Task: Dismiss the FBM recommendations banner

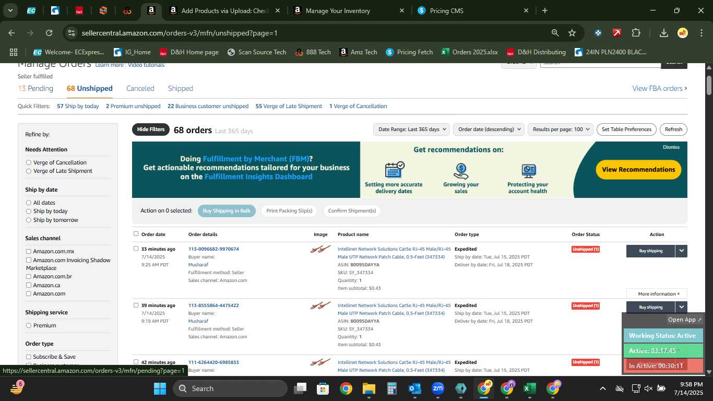Action: (x=671, y=147)
